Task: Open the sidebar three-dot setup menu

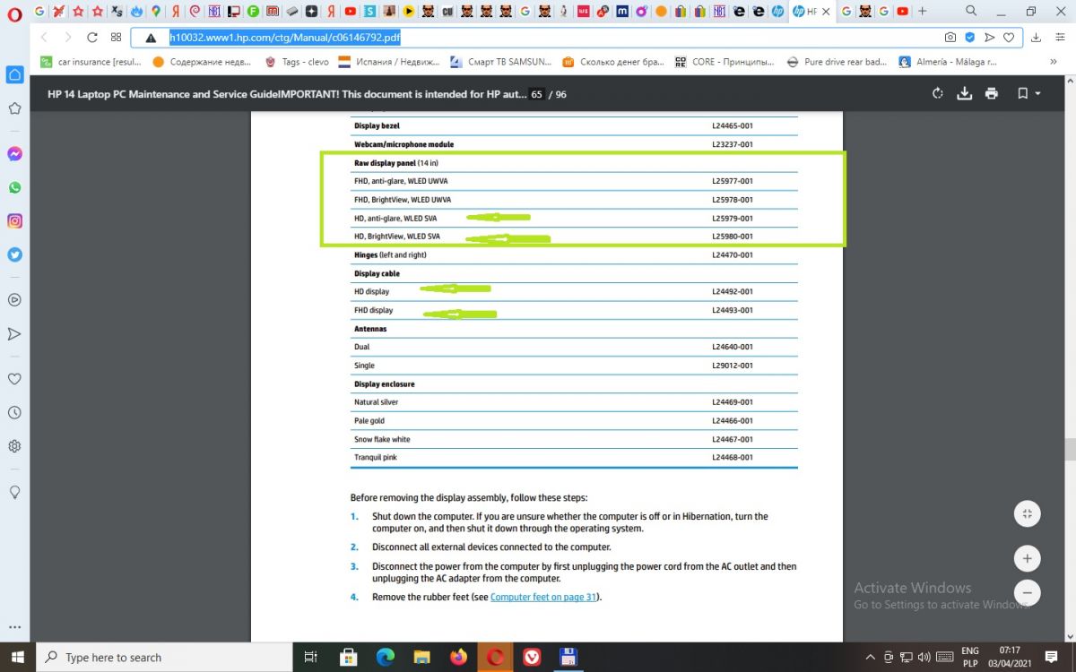Action: (x=14, y=628)
